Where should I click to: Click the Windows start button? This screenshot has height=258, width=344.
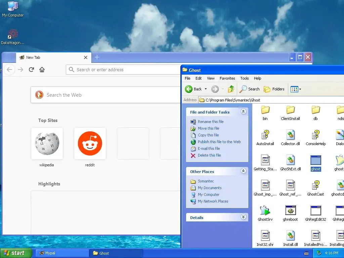(x=15, y=253)
